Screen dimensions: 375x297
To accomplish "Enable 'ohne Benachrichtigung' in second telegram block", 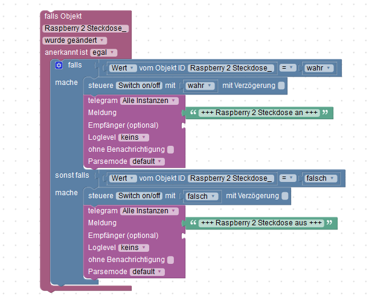I will pyautogui.click(x=170, y=260).
